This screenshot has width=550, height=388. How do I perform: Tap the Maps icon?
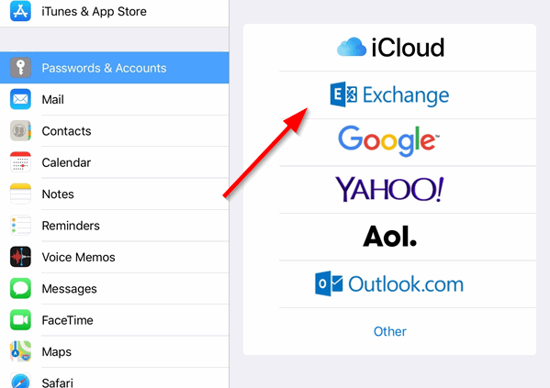pos(20,351)
